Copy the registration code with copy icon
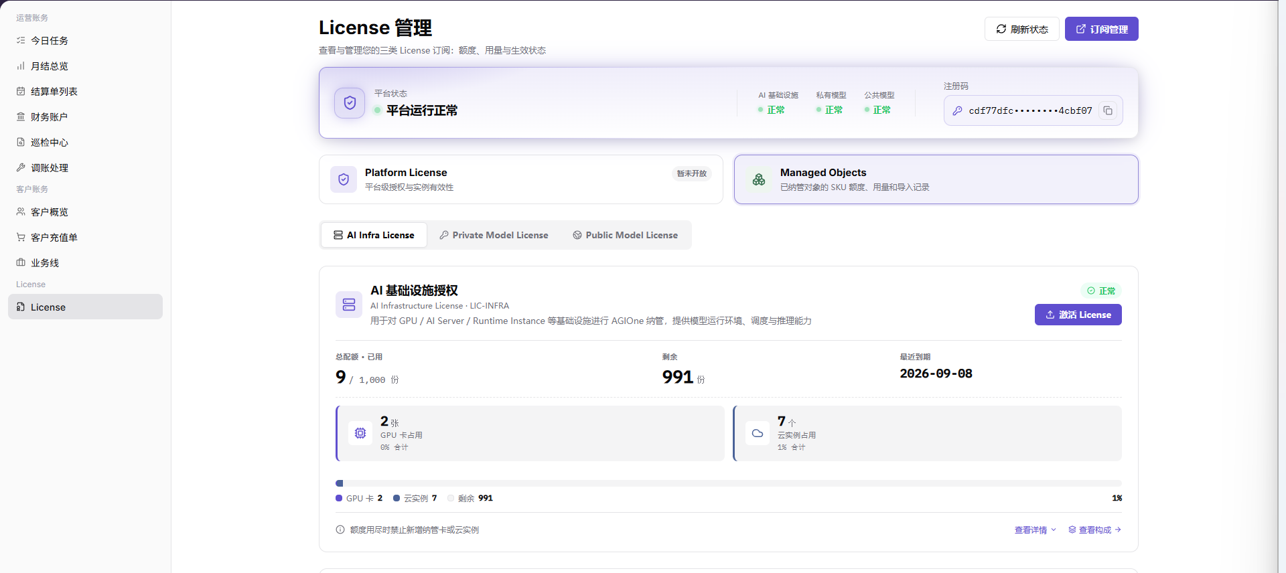 (x=1108, y=111)
